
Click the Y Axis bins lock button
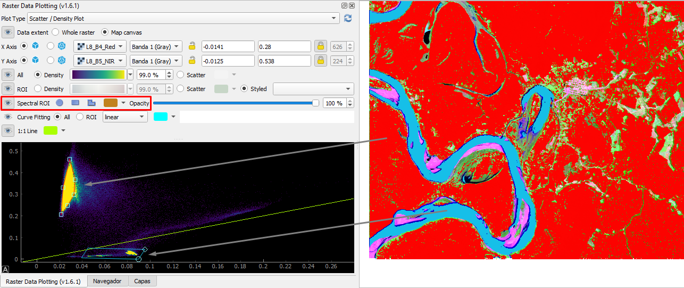[x=321, y=60]
